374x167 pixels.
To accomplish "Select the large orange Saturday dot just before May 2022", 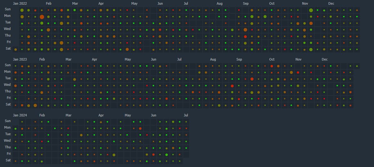I will click(127, 49).
